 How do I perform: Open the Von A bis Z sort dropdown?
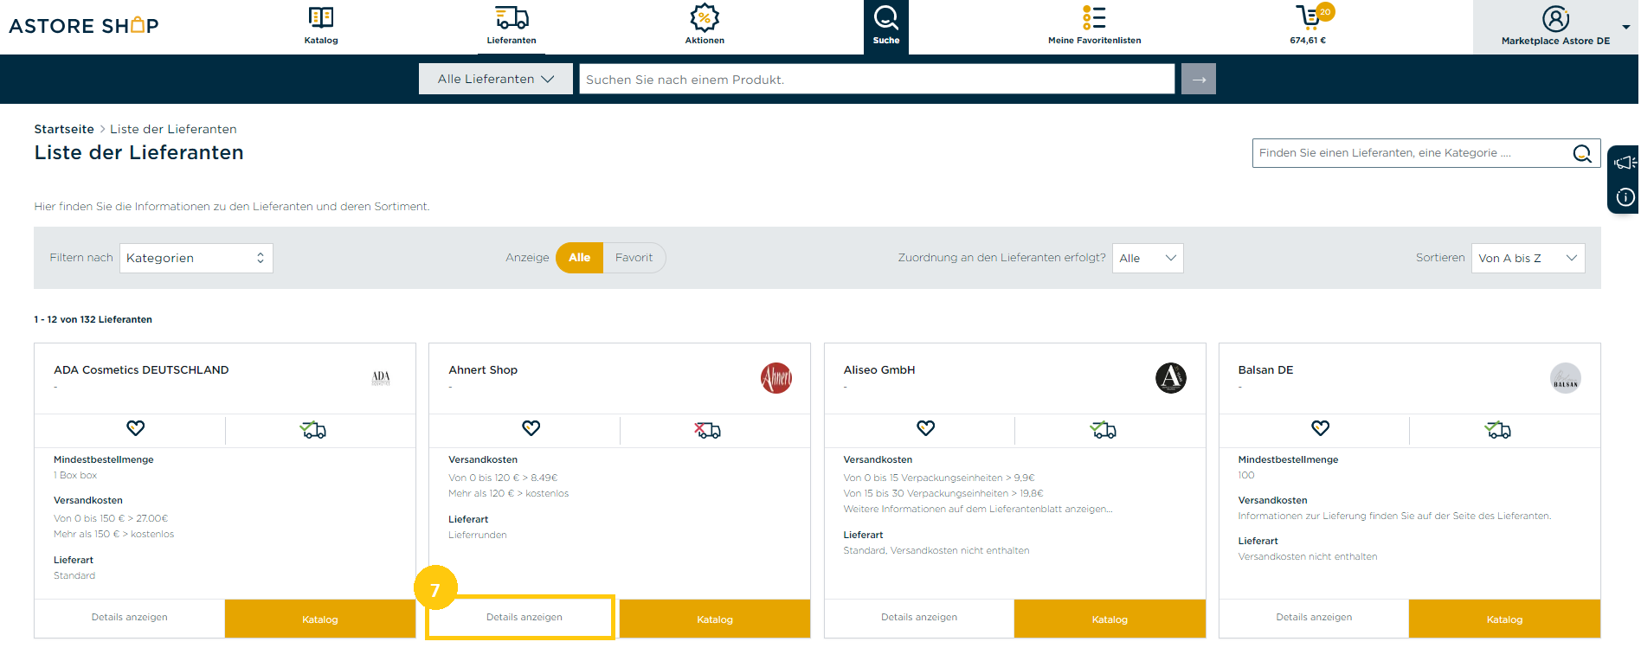pyautogui.click(x=1528, y=258)
